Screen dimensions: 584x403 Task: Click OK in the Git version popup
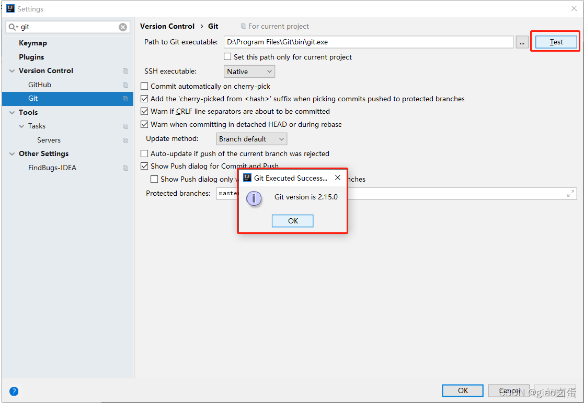tap(292, 221)
